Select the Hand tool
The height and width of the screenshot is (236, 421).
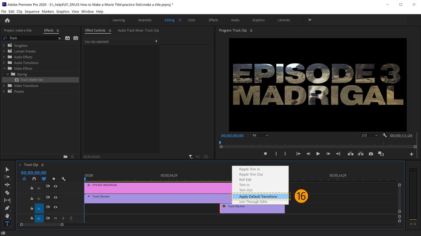[7, 215]
